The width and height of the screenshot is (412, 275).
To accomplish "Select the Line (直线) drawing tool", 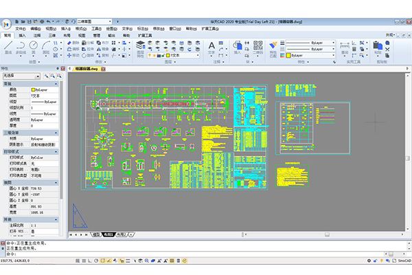I will click(x=8, y=47).
